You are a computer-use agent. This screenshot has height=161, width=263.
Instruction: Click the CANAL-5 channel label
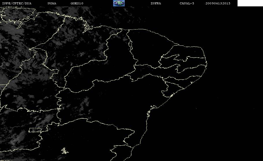[x=187, y=3]
